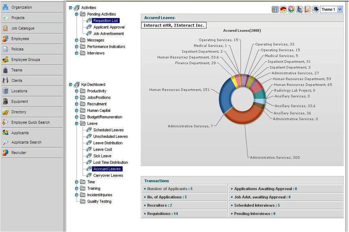Select Requisition List tree item
The image size is (349, 232).
[106, 21]
